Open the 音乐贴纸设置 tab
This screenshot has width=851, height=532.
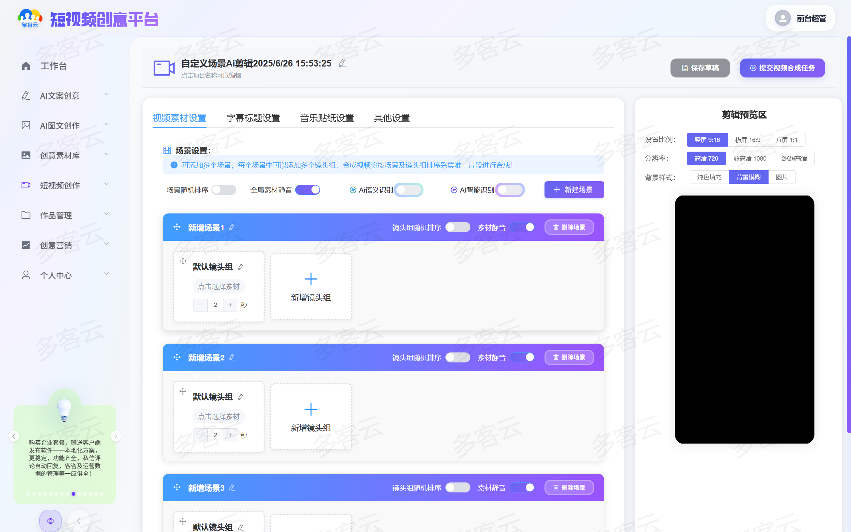pyautogui.click(x=327, y=118)
